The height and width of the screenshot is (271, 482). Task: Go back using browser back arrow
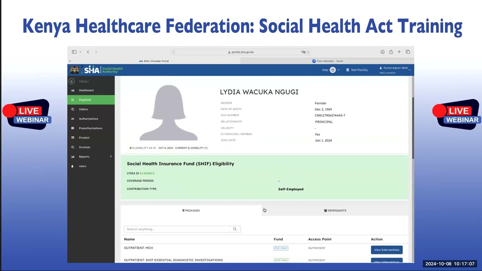point(88,52)
